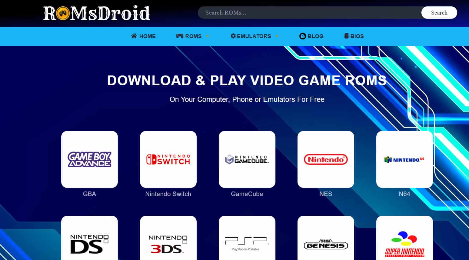Navigate to the BIOS menu item

354,36
